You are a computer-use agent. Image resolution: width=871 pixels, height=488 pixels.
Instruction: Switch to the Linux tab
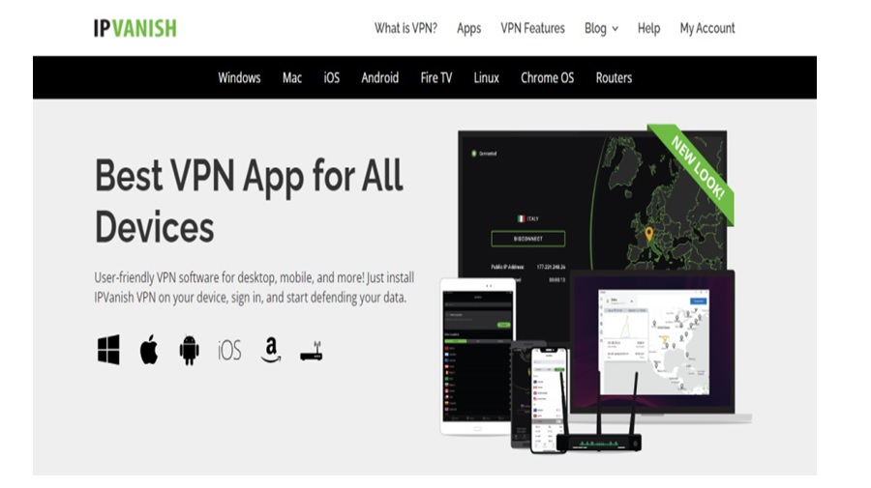(x=486, y=77)
